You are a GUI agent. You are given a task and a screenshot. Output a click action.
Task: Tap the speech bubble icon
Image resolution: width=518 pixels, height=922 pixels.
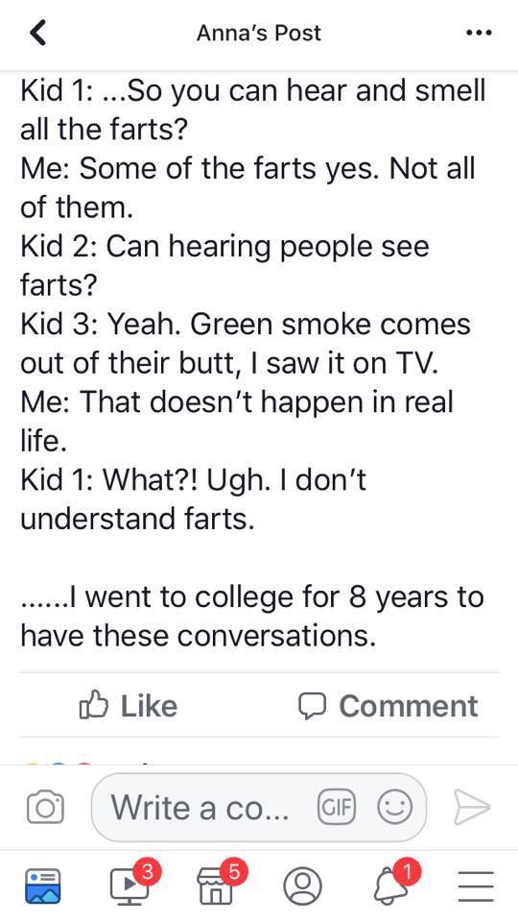tap(312, 706)
